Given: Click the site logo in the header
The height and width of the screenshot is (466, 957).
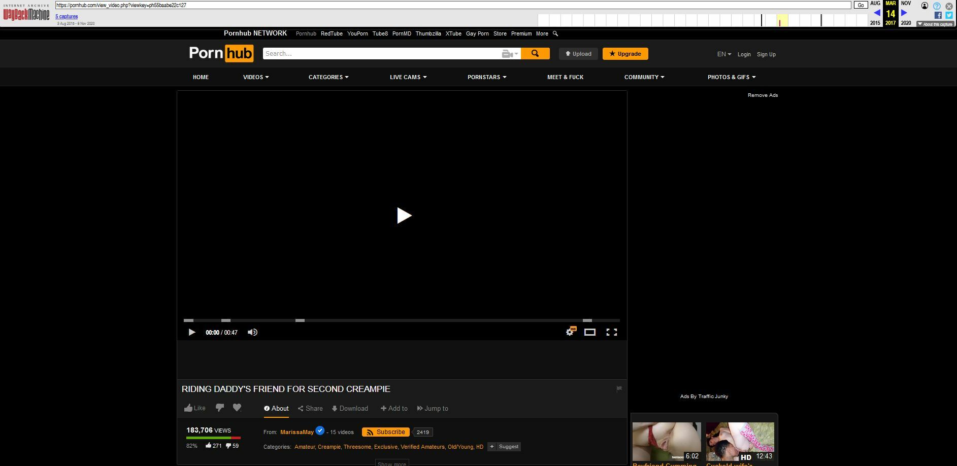Looking at the screenshot, I should point(221,53).
